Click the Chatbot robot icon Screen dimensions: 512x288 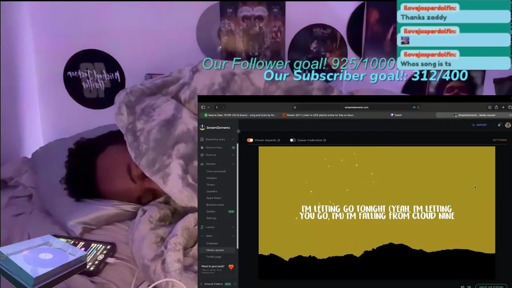point(202,164)
